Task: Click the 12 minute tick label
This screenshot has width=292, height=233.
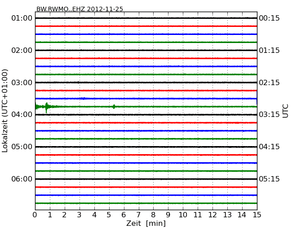Action: tap(212, 215)
